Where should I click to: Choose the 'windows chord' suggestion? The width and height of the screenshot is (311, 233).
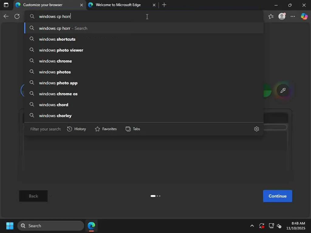[144, 104]
